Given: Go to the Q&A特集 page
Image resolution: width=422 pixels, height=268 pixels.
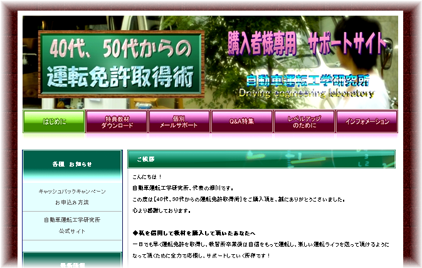Looking at the screenshot, I should click(241, 121).
